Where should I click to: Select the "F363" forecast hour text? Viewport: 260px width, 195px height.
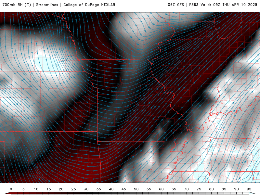click(194, 5)
